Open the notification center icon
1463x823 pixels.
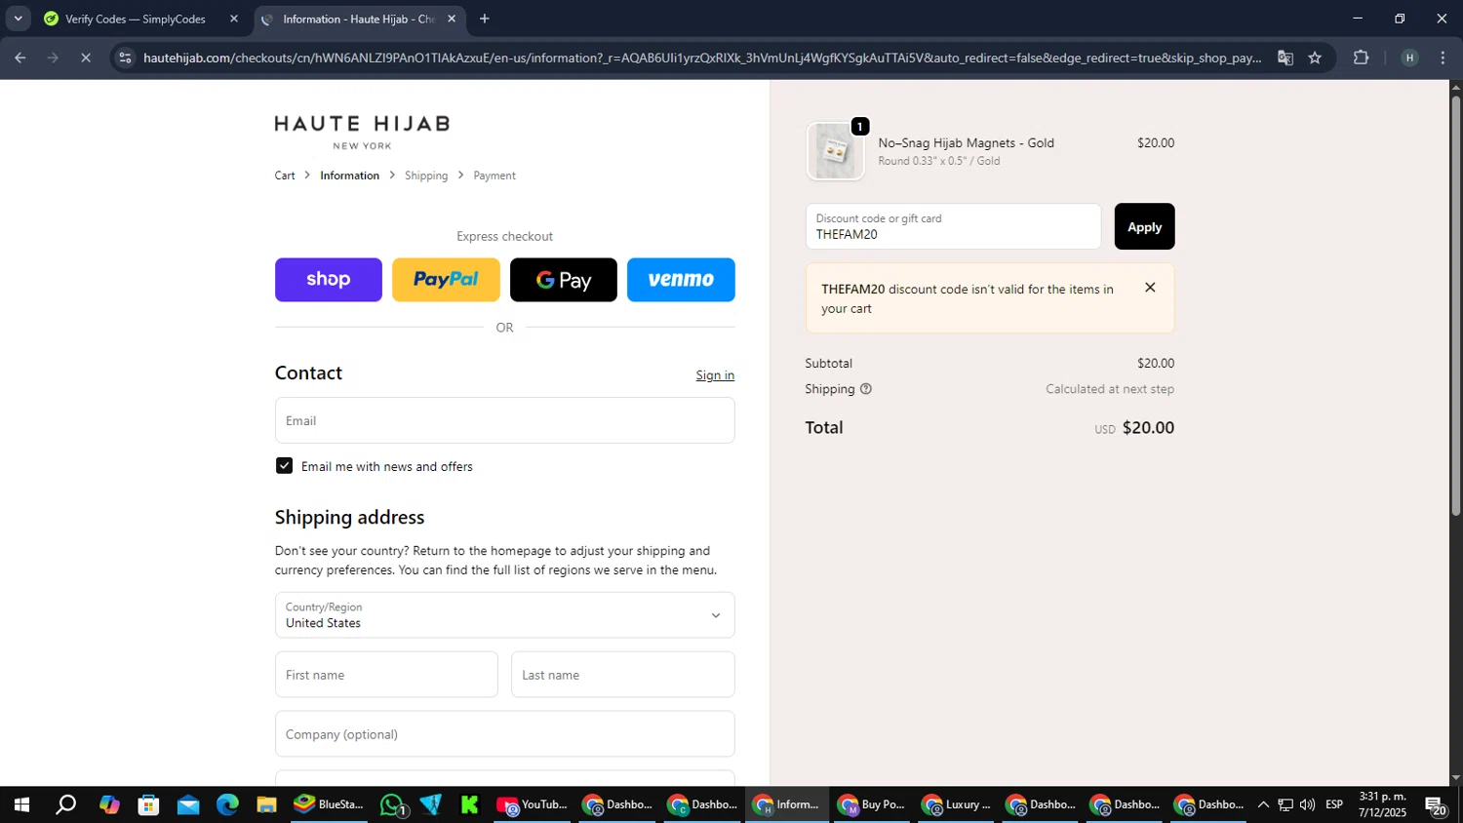[1437, 804]
